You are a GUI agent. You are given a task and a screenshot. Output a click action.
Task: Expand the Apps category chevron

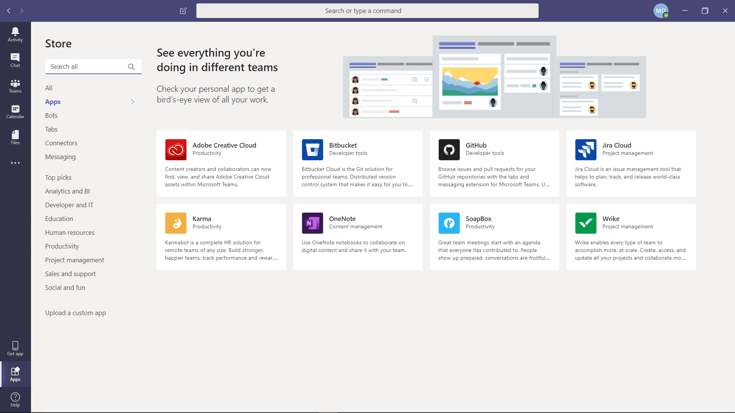click(132, 102)
